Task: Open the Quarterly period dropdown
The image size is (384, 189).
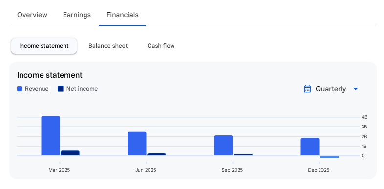Action: 331,89
